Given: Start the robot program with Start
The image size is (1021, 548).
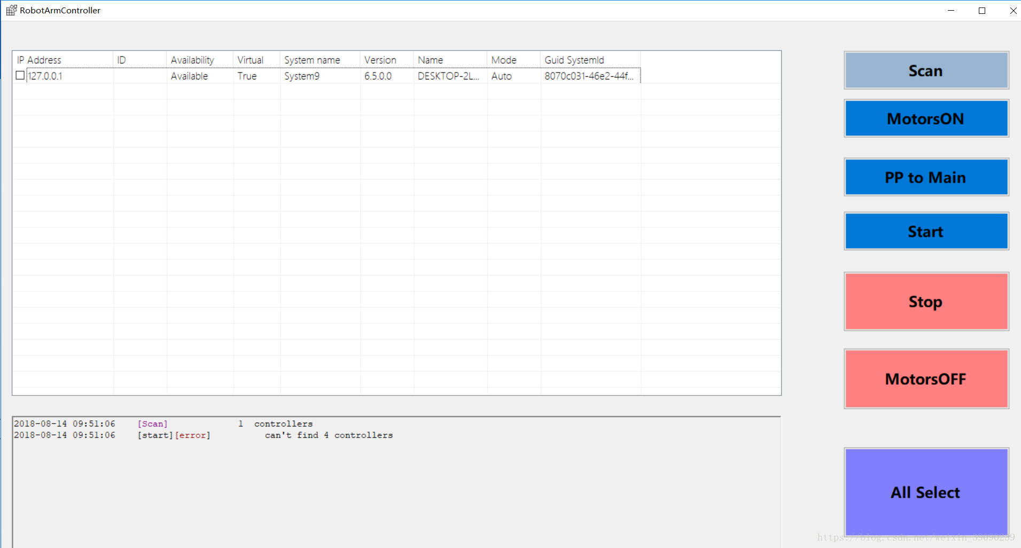Looking at the screenshot, I should [925, 231].
